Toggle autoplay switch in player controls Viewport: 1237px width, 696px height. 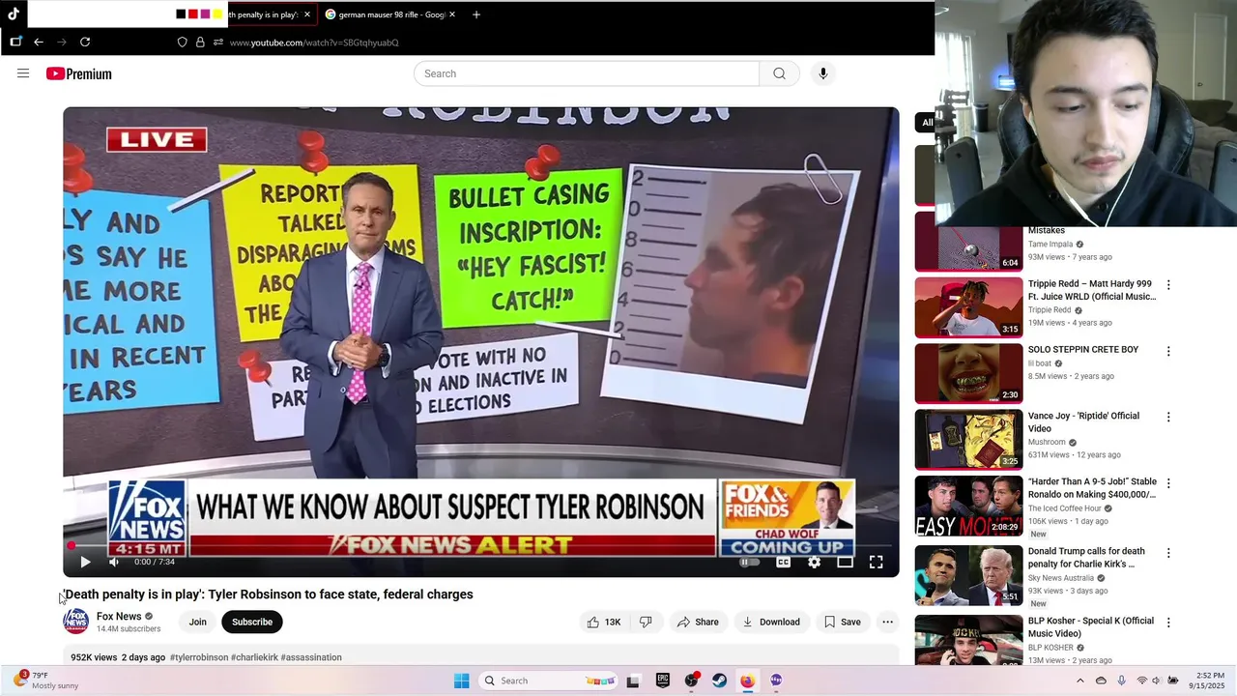750,562
